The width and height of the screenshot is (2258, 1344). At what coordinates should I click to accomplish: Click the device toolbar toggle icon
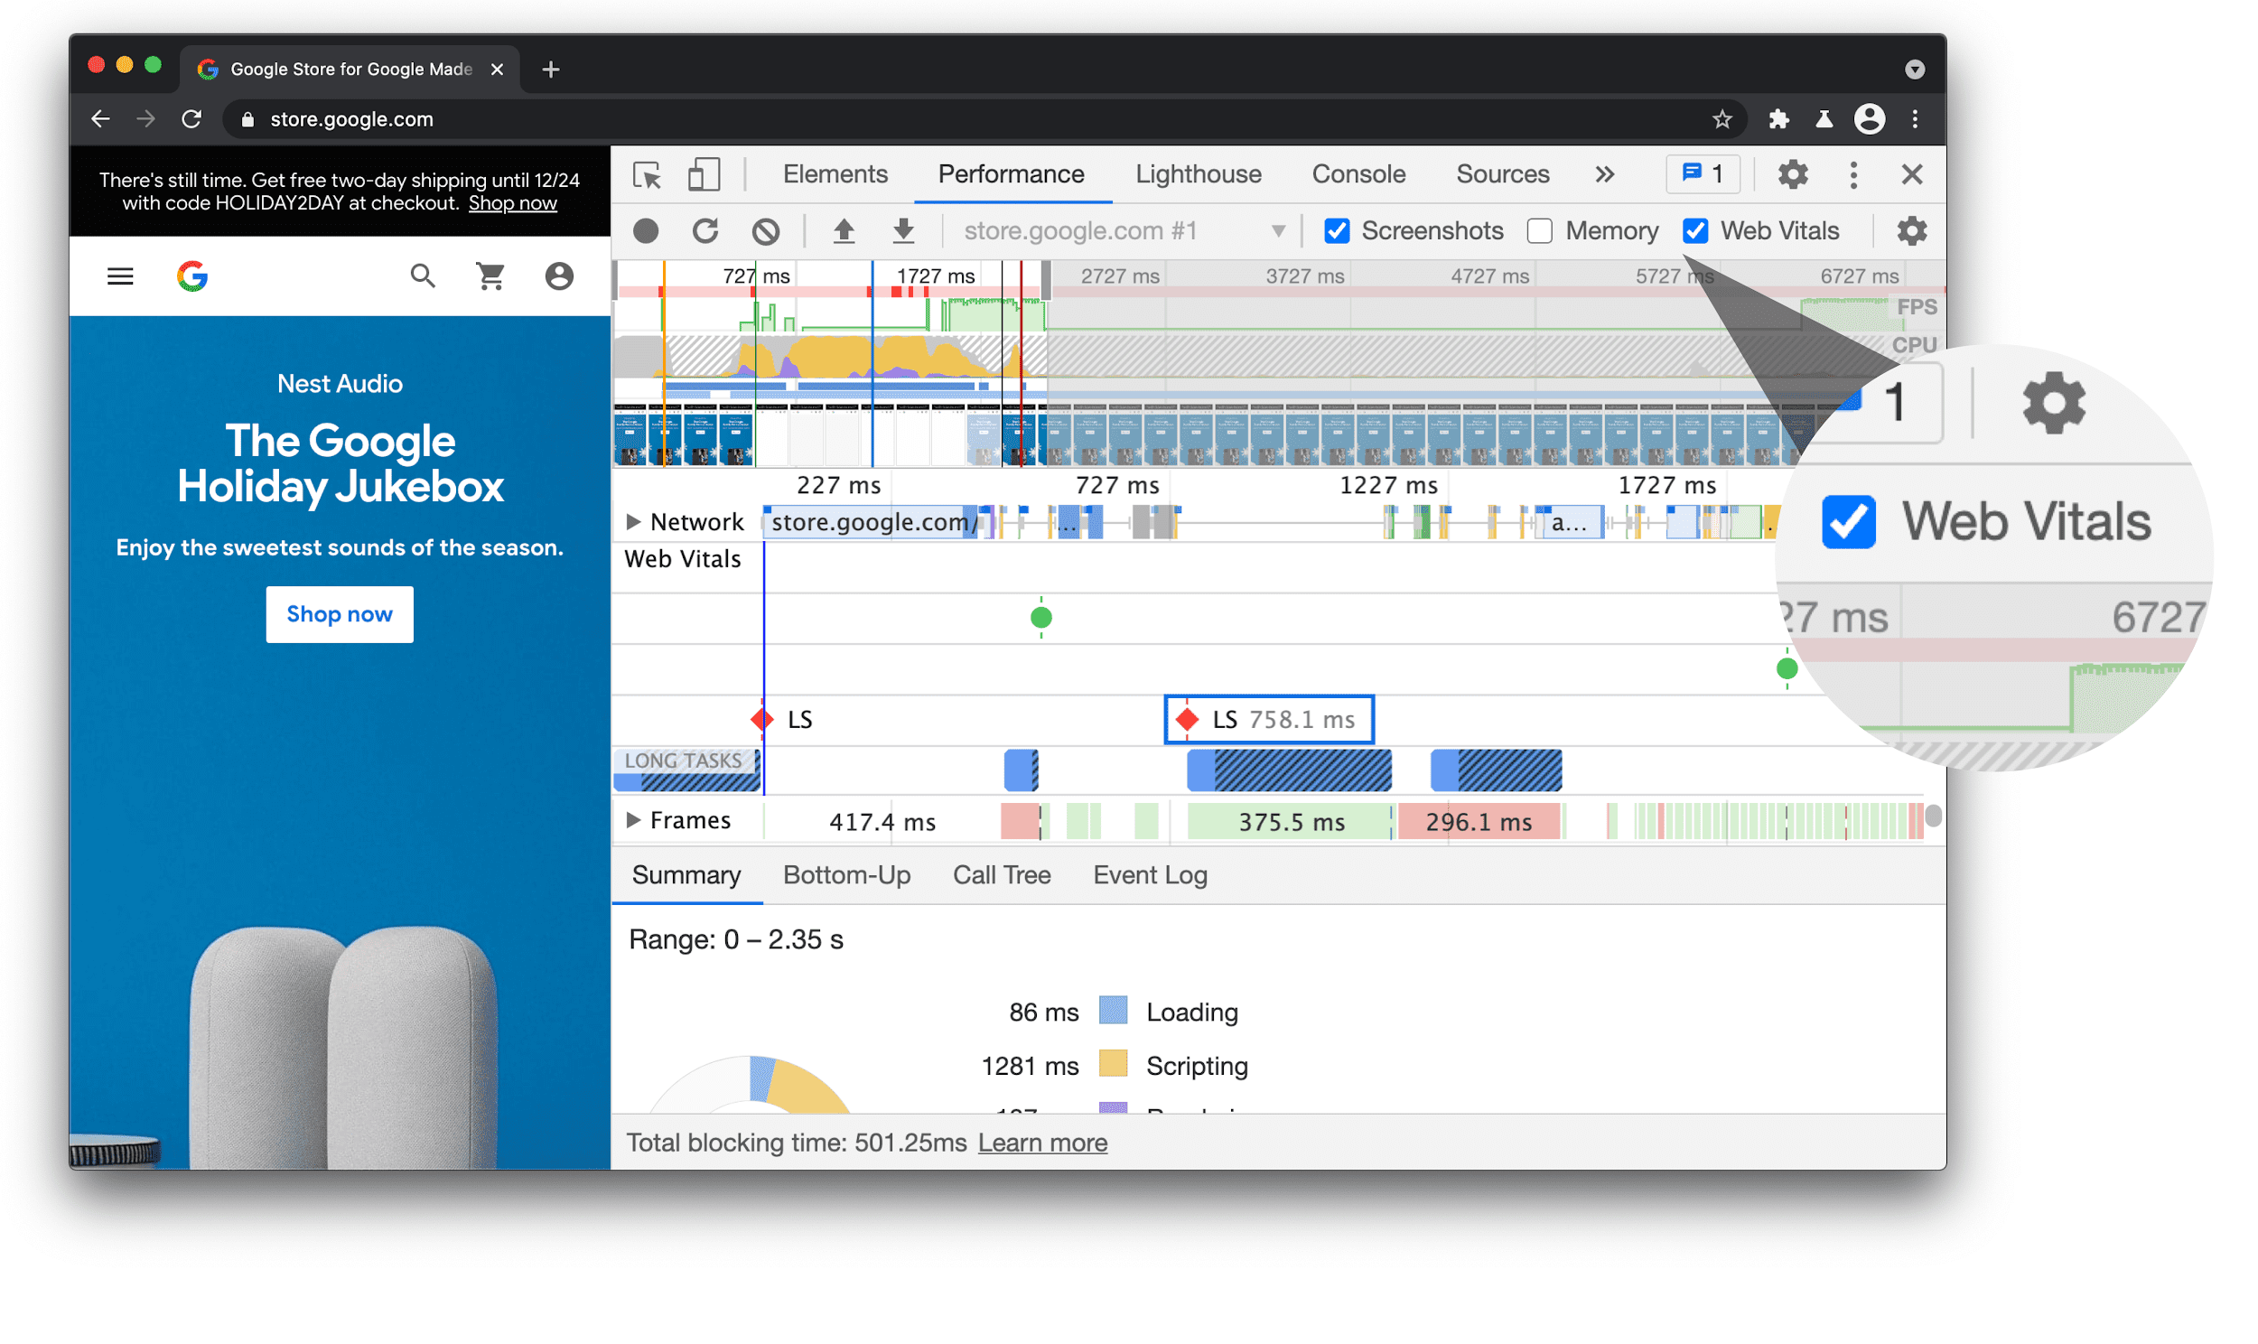pos(705,174)
